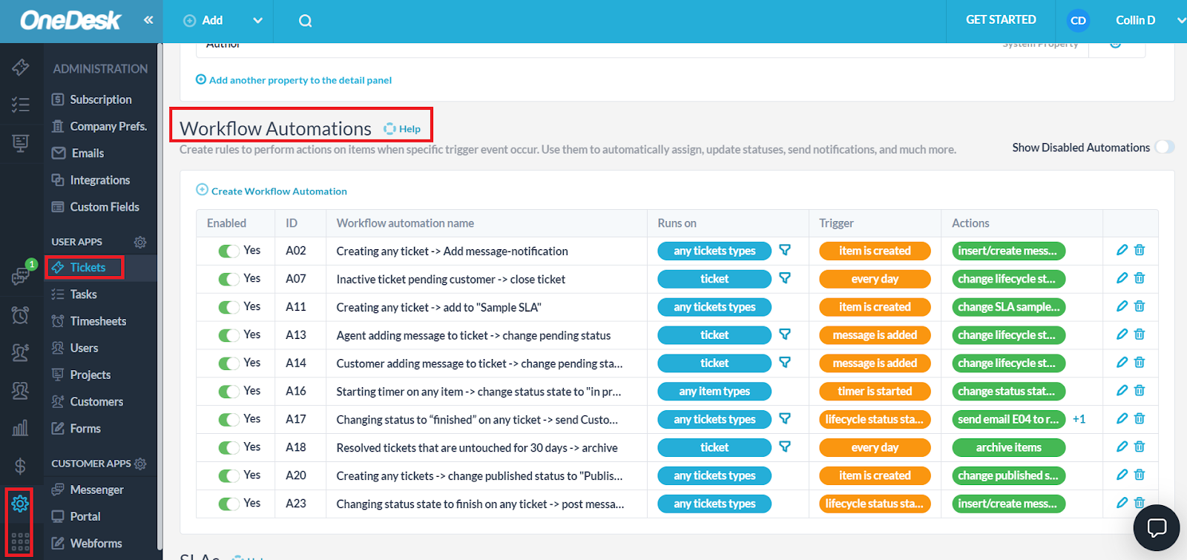Click the GET STARTED button
This screenshot has height=560, width=1187.
(1001, 20)
